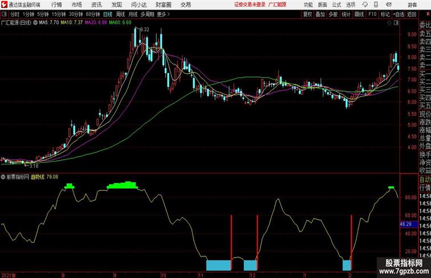
Task: Click the 通达信 red logo icon
Action: (x=4, y=5)
